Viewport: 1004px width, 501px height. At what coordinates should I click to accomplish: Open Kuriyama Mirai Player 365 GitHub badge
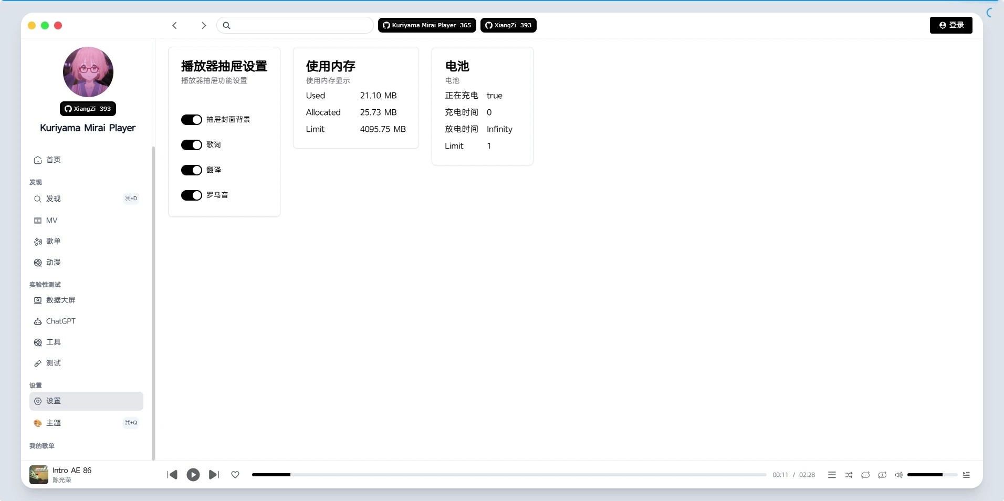[427, 25]
